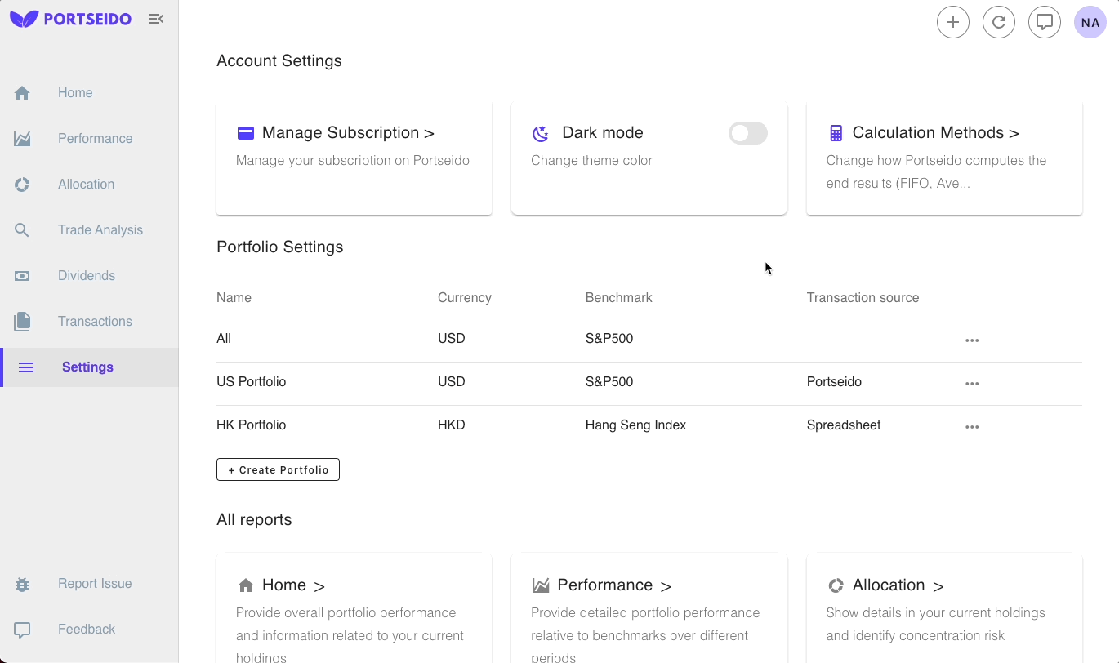This screenshot has width=1119, height=663.
Task: Click the Dividends cash icon
Action: [x=22, y=275]
